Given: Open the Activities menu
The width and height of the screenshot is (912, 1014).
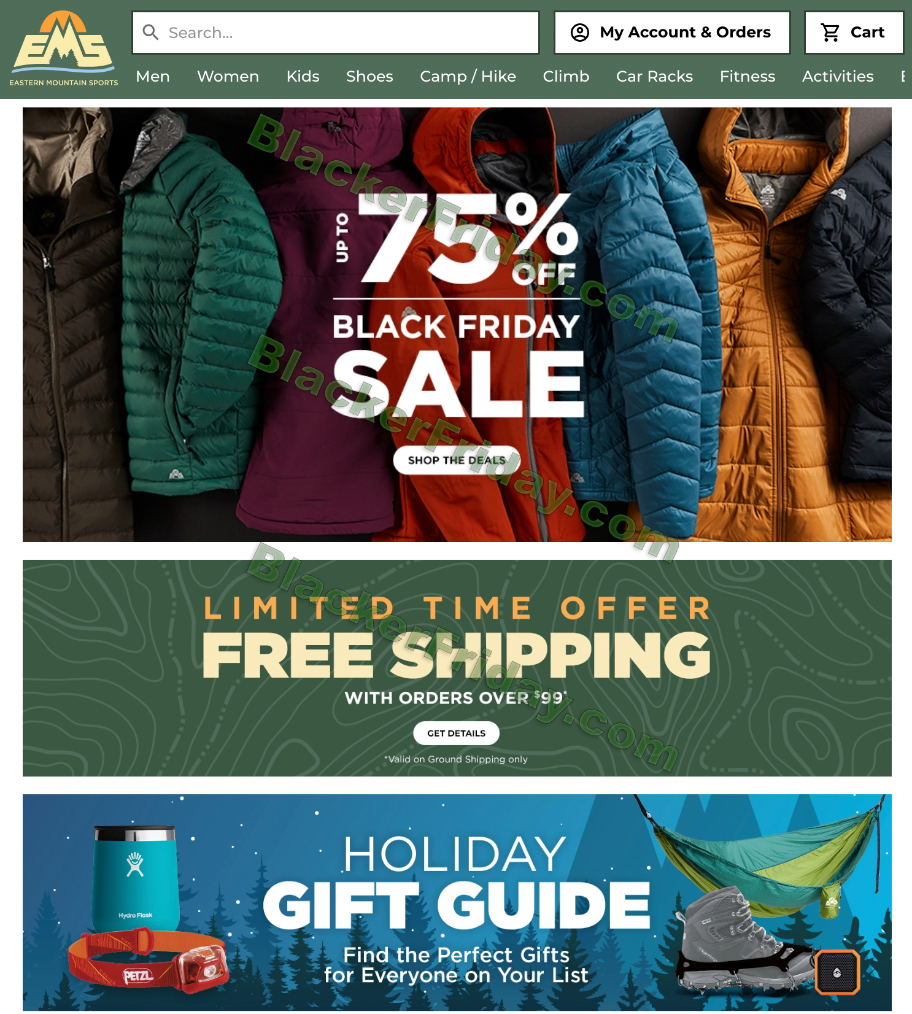Looking at the screenshot, I should (838, 76).
